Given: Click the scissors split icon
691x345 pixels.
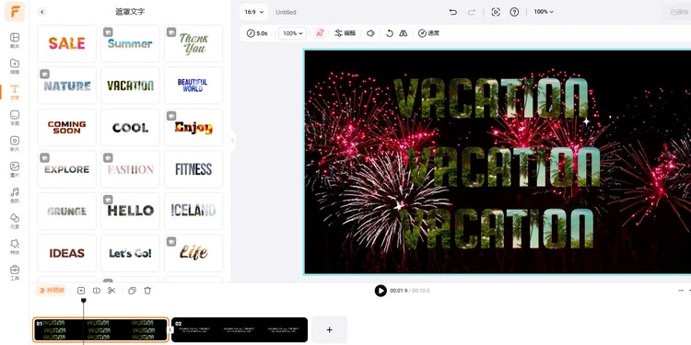Looking at the screenshot, I should coord(111,291).
